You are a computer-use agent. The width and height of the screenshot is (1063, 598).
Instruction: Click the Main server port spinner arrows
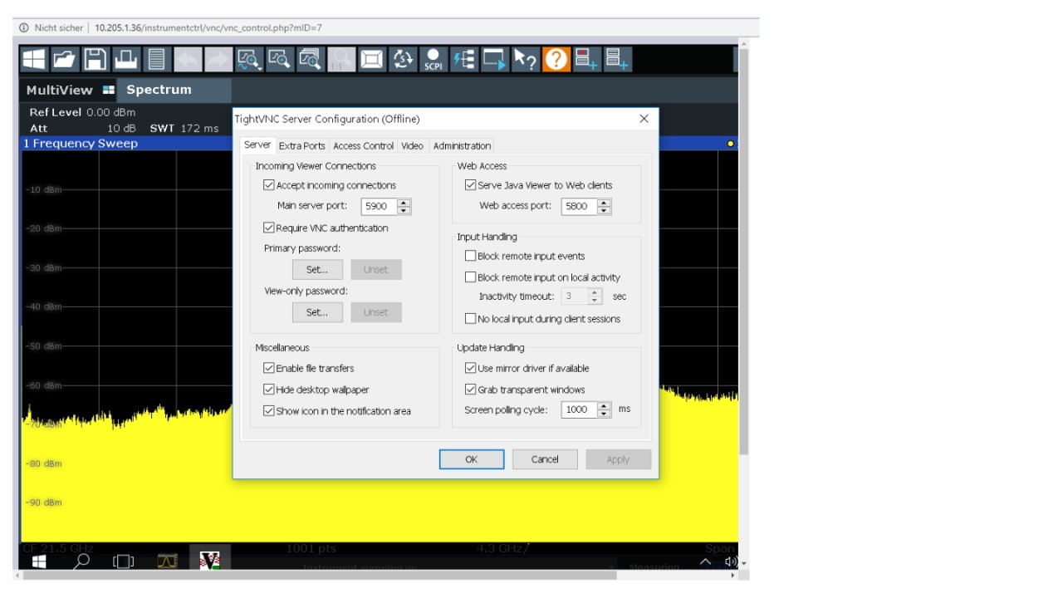[x=404, y=207]
